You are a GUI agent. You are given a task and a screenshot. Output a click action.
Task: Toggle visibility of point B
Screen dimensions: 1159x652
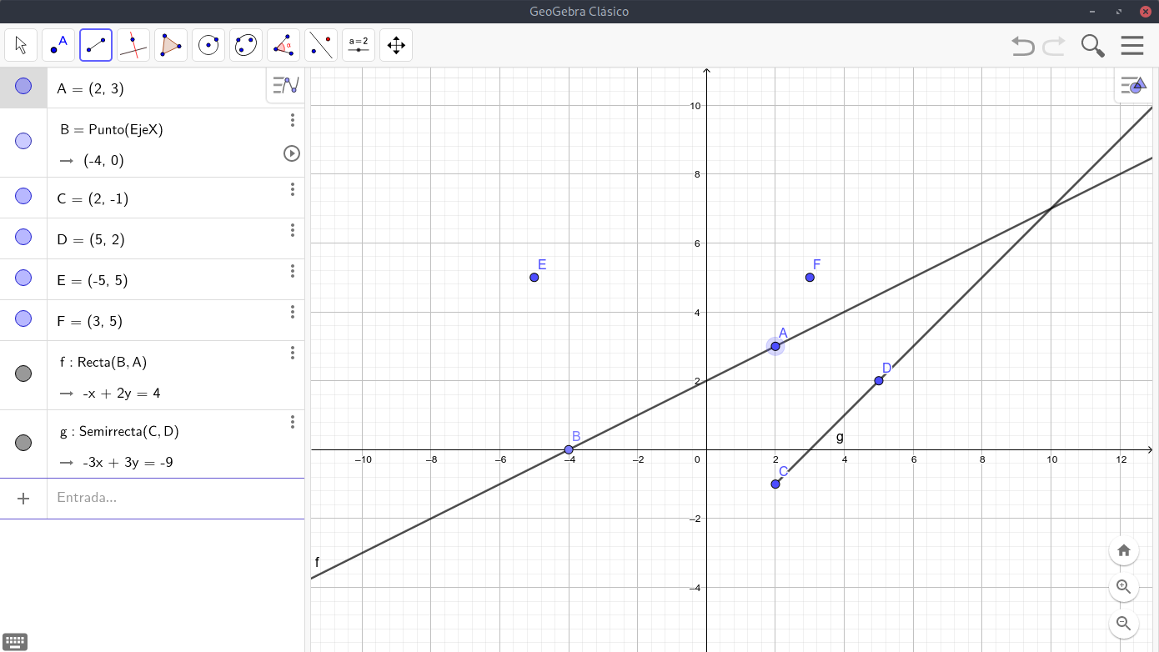23,142
